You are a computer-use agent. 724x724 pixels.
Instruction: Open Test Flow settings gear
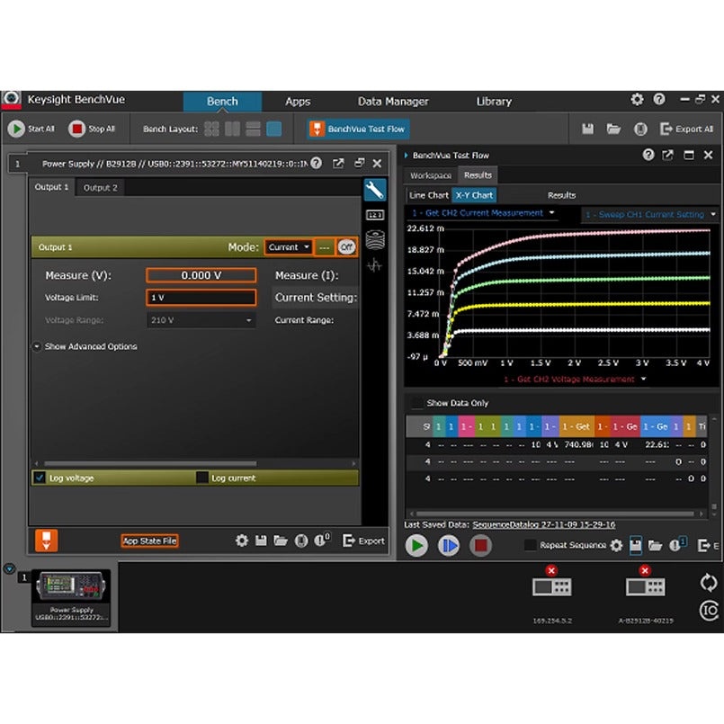[x=616, y=545]
